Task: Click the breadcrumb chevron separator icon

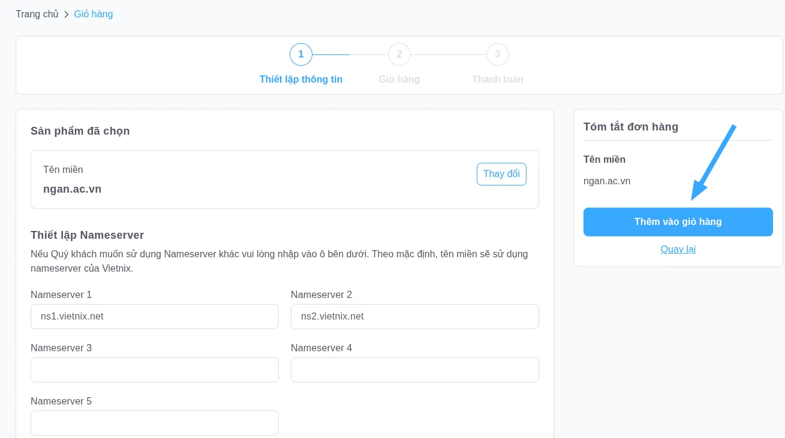Action: 67,14
